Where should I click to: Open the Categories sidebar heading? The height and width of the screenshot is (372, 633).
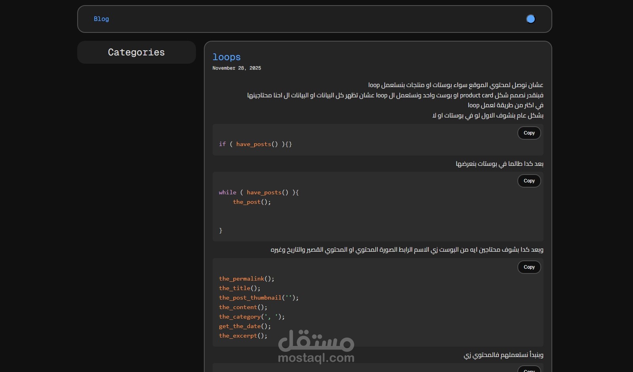[x=136, y=52]
